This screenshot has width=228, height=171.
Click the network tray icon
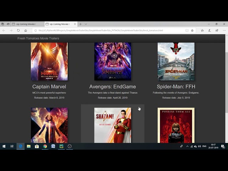192,146
